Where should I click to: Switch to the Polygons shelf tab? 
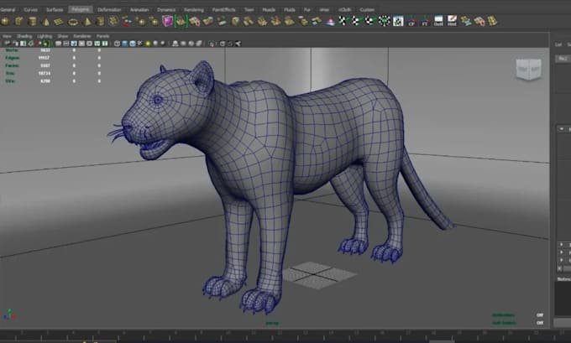pos(80,9)
